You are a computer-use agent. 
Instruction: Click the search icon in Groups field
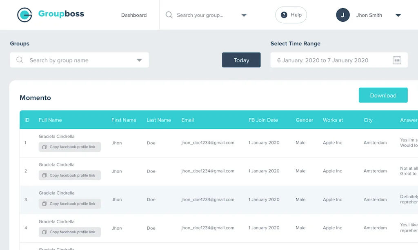point(20,60)
